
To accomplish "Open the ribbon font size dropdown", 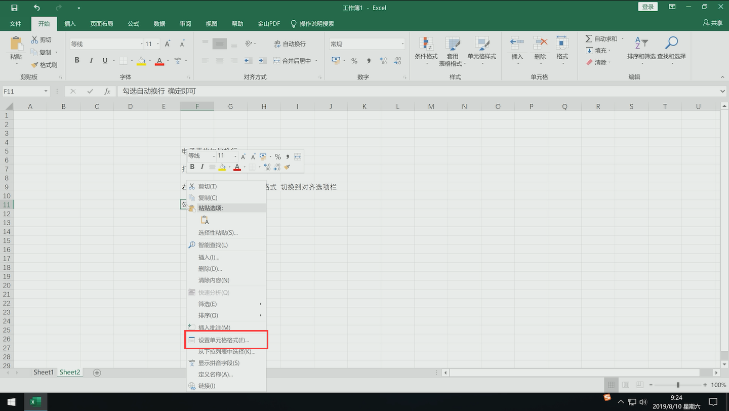I will [158, 44].
